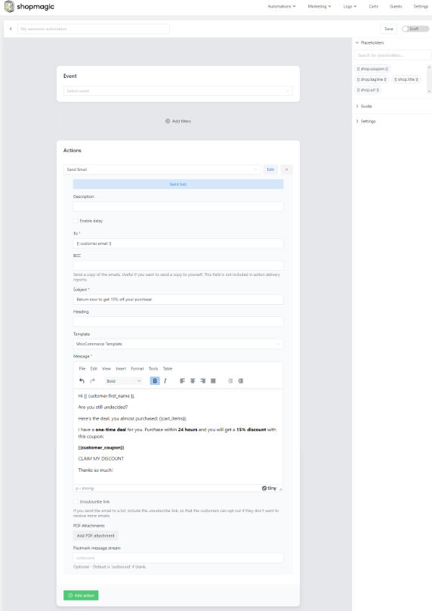
Task: Open the Format menu in editor
Action: pos(137,368)
